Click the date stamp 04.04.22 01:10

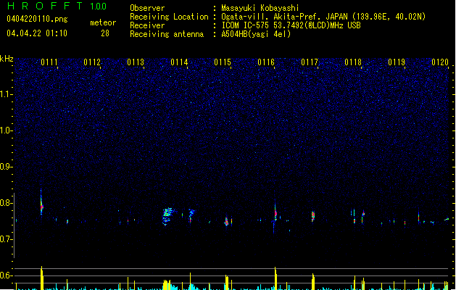click(x=37, y=33)
